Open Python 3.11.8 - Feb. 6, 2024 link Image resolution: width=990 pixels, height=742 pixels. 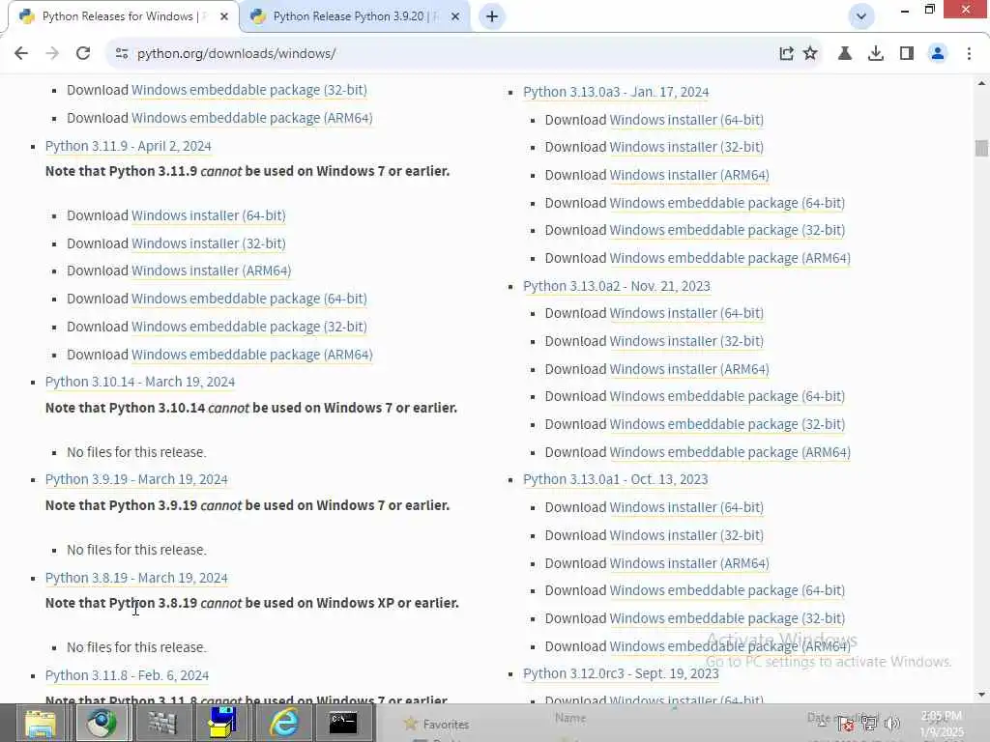(x=127, y=675)
